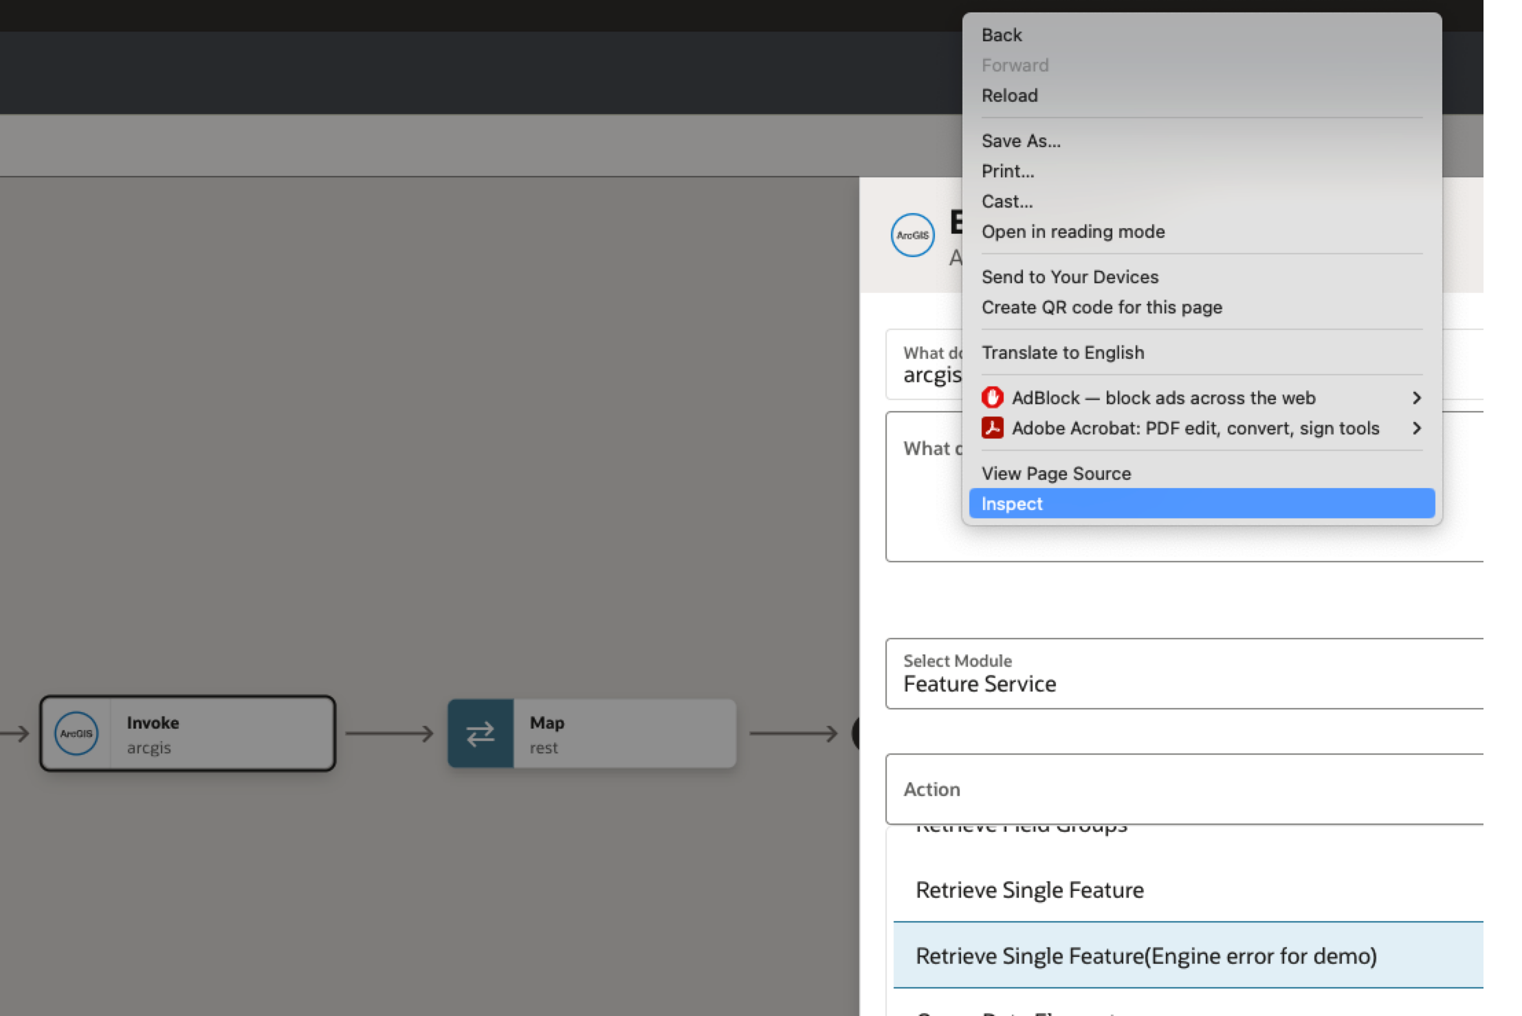
Task: Expand the Adobe Acrobat submenu arrow
Action: click(x=1416, y=428)
